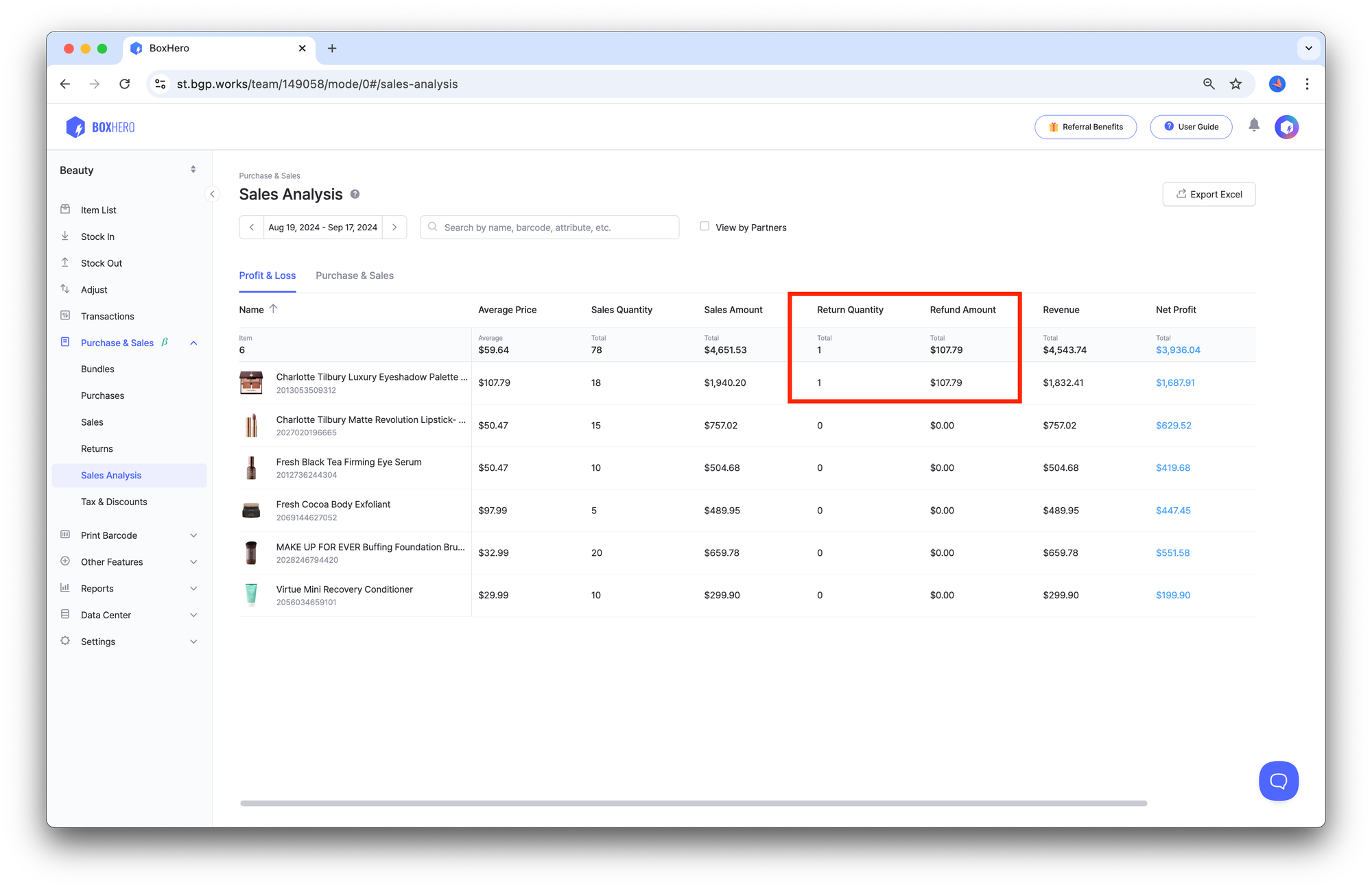
Task: Open the live chat support bubble
Action: [1279, 781]
